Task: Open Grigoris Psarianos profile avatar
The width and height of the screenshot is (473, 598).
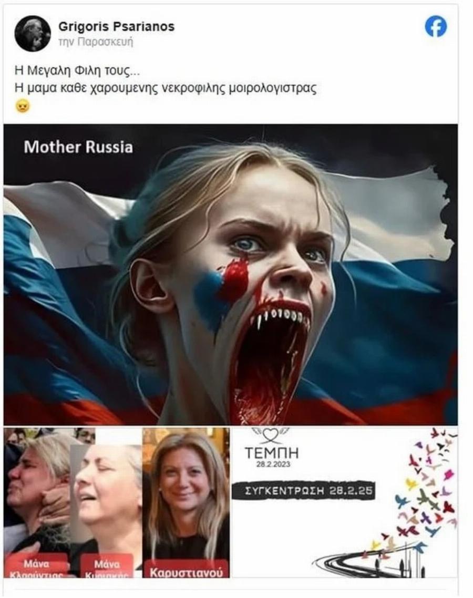Action: tap(33, 34)
